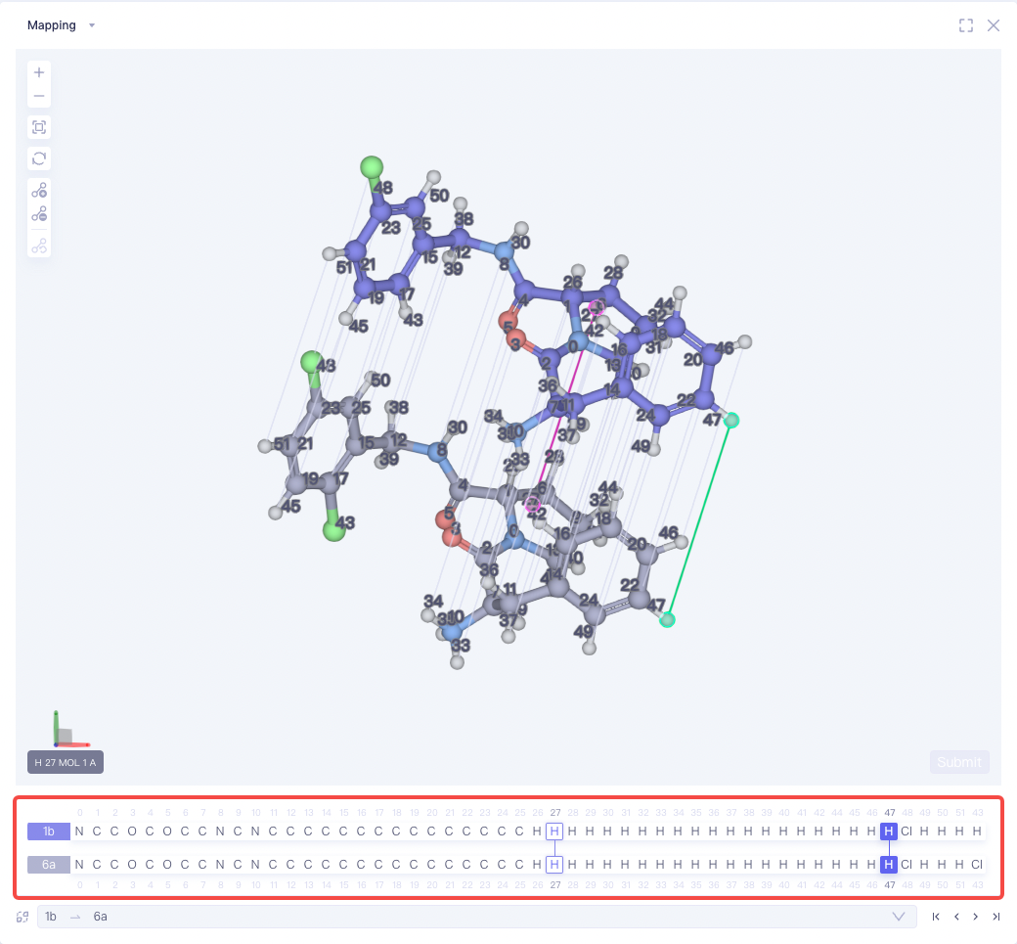Select outlined H atom 27 in 1b row

554,832
